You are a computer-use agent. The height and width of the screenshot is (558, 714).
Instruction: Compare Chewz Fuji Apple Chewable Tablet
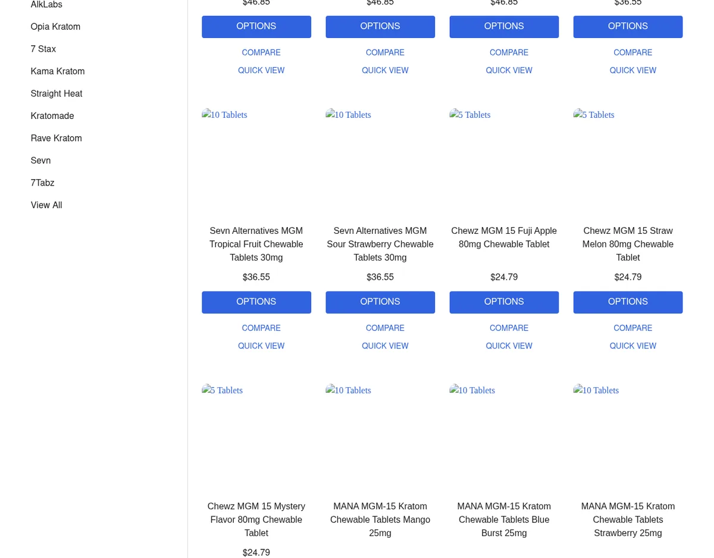(509, 328)
